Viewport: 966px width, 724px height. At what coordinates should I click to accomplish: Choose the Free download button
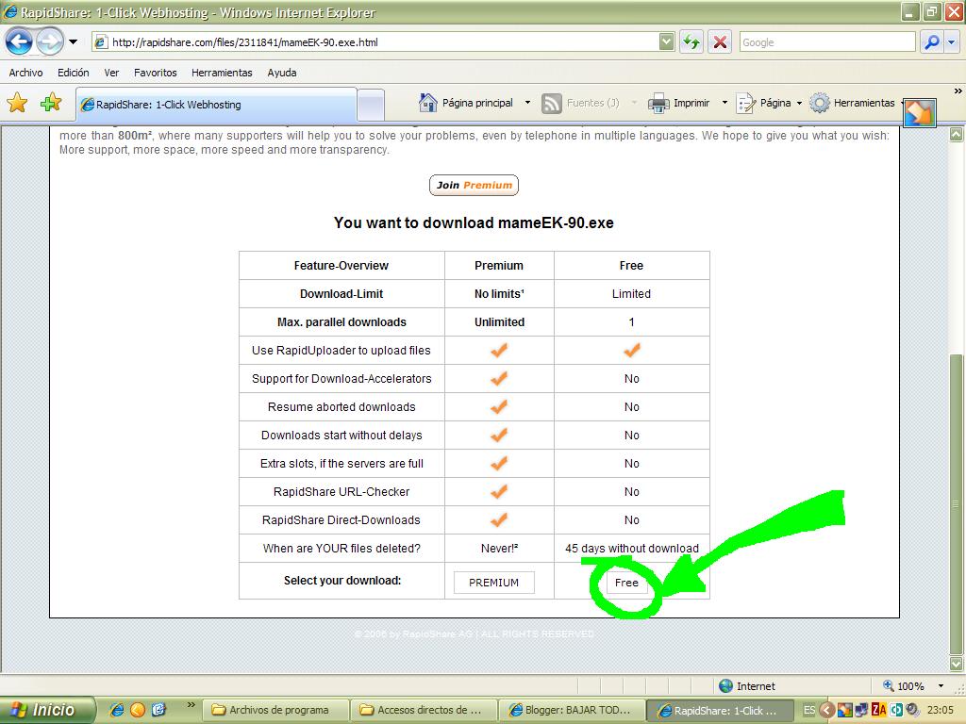point(626,583)
